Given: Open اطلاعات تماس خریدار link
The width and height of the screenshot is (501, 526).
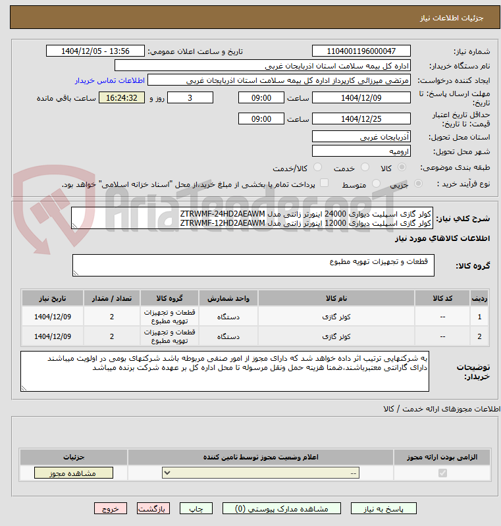Looking at the screenshot, I should pyautogui.click(x=110, y=80).
